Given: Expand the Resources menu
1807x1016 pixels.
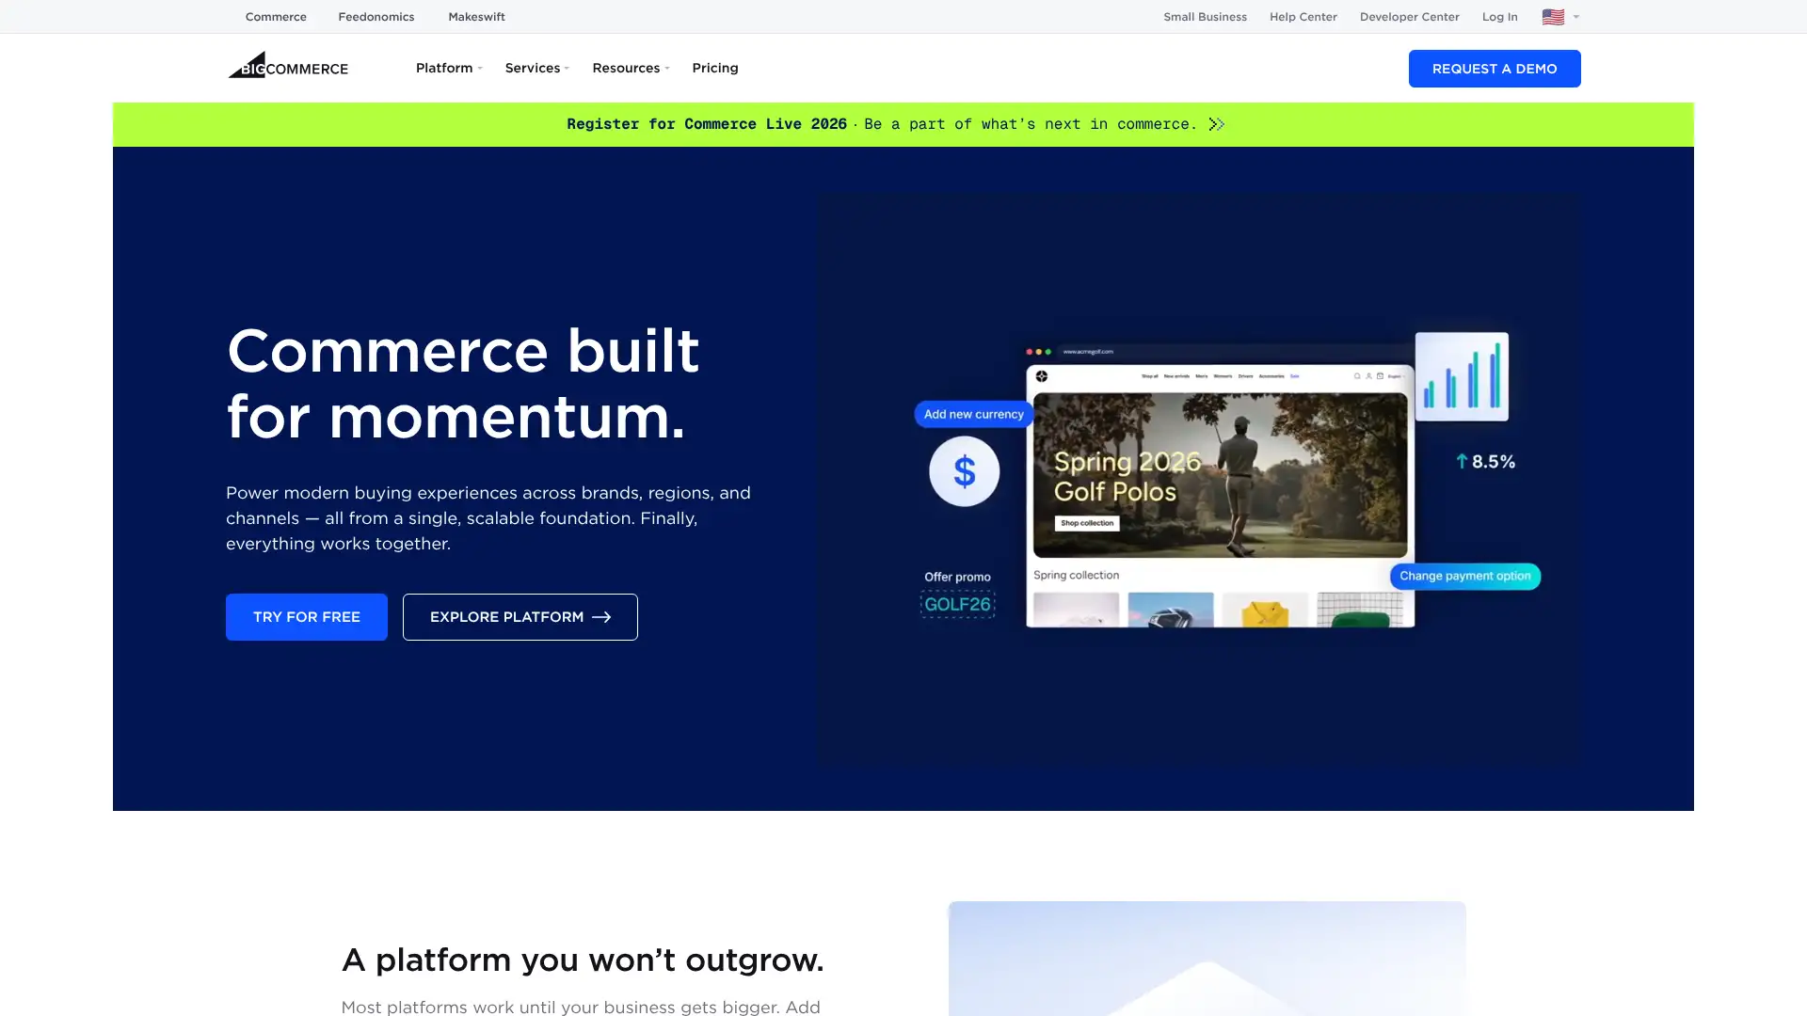Looking at the screenshot, I should (631, 68).
